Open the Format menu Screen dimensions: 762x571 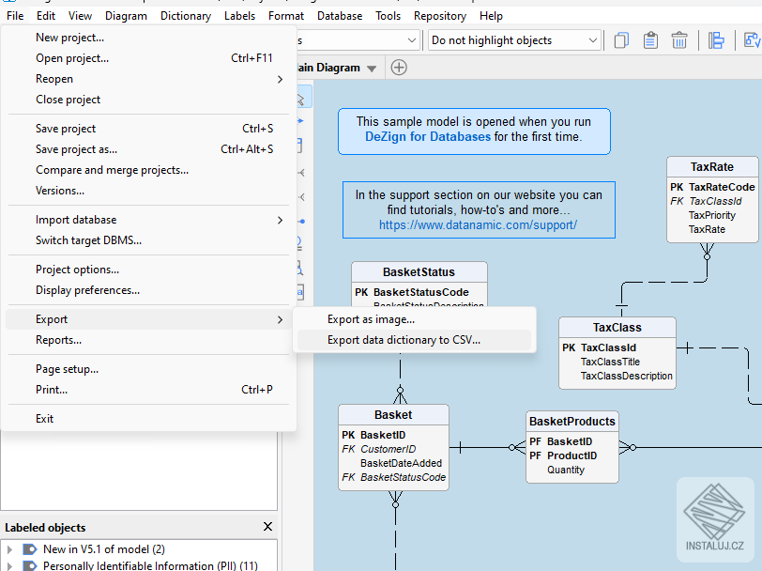[x=285, y=16]
